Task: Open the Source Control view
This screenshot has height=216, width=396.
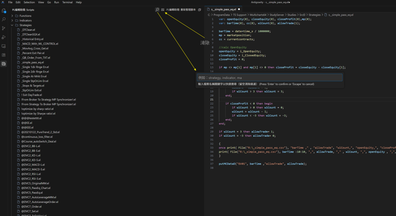Action: coord(3,28)
